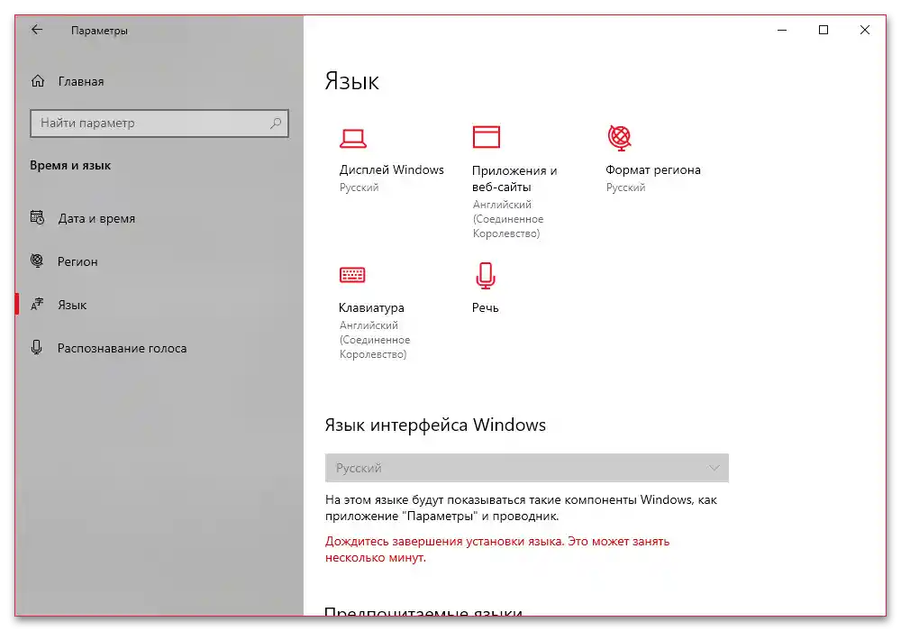Viewport: 901px width, 631px height.
Task: Click the red Дождитесь завершения установки message
Action: coord(497,549)
